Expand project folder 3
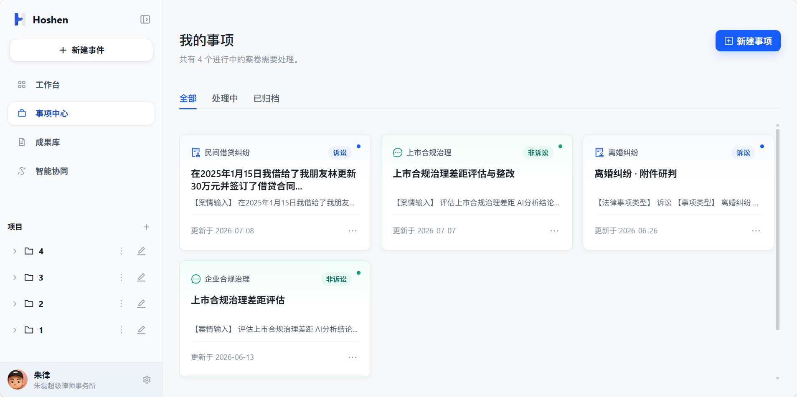This screenshot has height=397, width=797. [x=15, y=278]
